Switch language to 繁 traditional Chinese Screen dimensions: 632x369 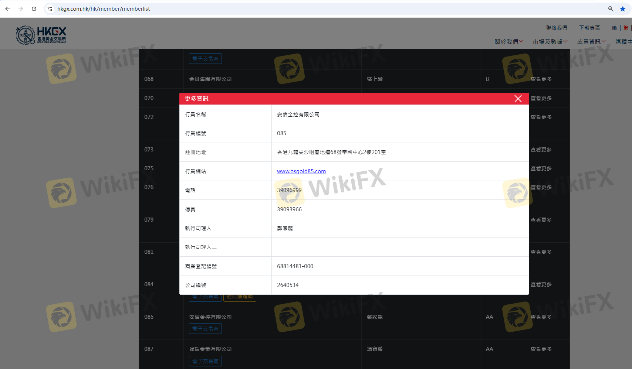[x=625, y=28]
